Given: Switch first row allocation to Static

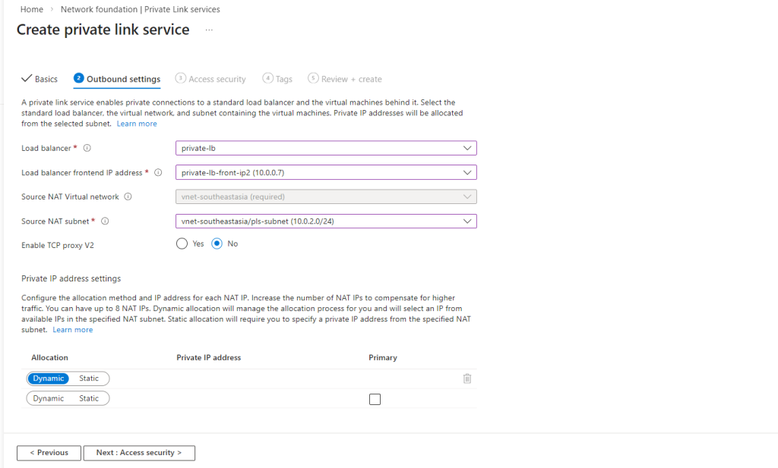Looking at the screenshot, I should click(89, 378).
